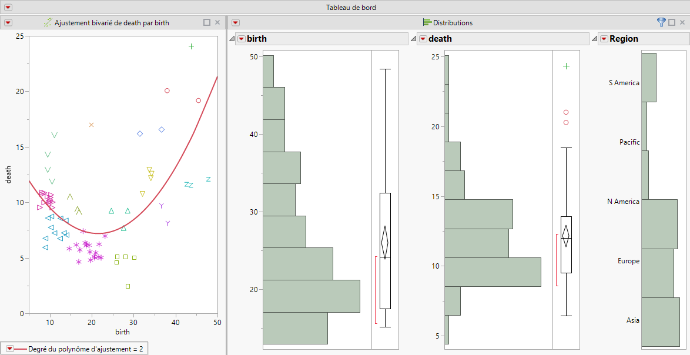Click the N America category label
This screenshot has height=355, width=690.
(623, 202)
